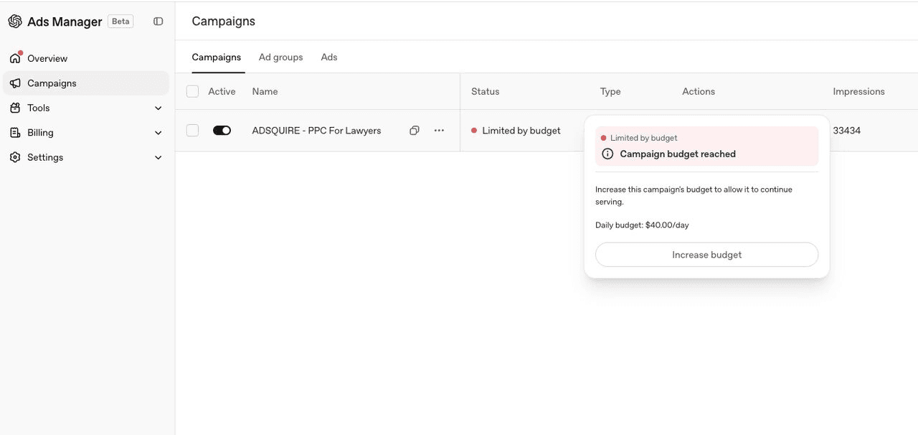
Task: Collapse sidebar using panel toggle icon
Action: point(158,22)
